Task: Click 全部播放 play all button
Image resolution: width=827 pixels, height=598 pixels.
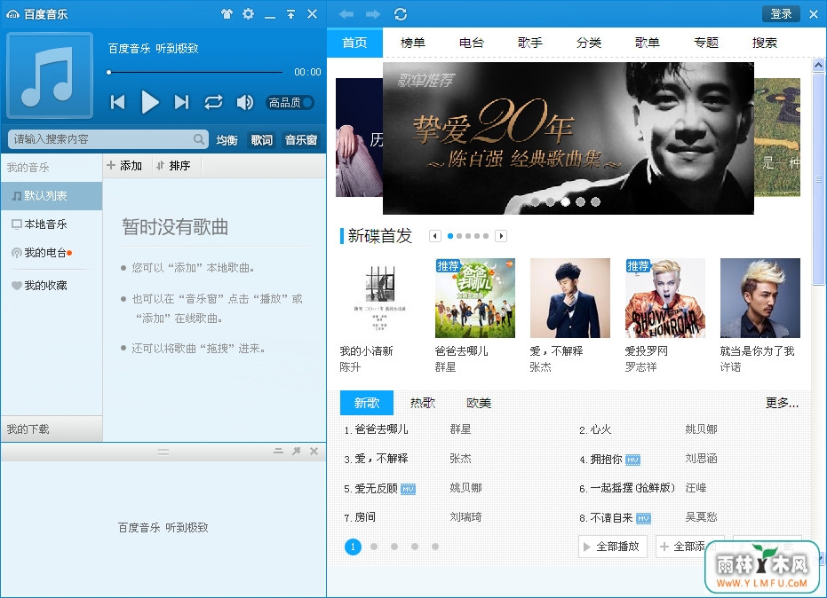Action: pyautogui.click(x=612, y=547)
